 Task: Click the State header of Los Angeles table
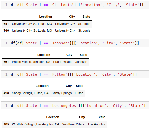101,117
